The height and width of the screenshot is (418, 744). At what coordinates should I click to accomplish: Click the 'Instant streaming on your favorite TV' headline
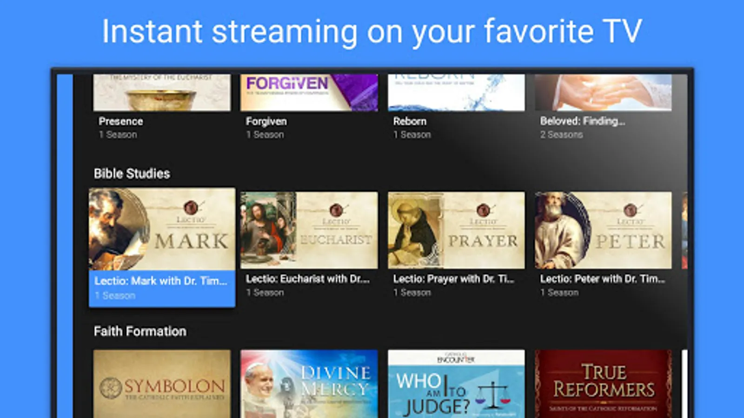[x=372, y=32]
